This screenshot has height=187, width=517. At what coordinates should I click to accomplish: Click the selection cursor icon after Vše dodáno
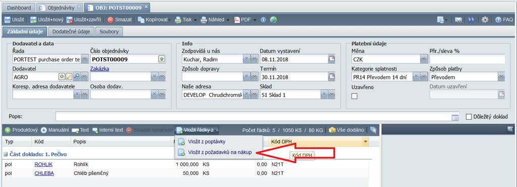[x=373, y=130]
